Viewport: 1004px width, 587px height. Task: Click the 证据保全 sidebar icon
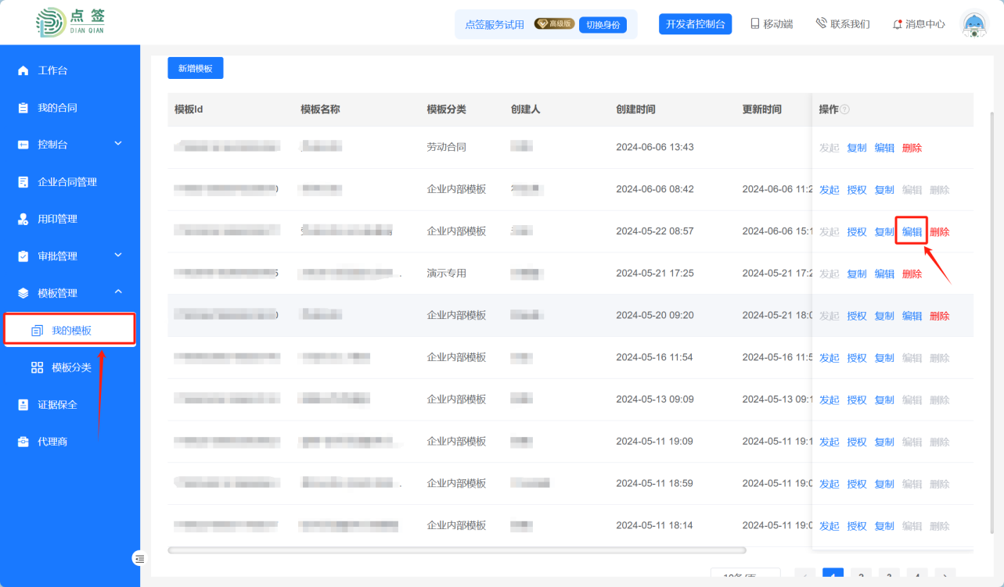point(23,405)
